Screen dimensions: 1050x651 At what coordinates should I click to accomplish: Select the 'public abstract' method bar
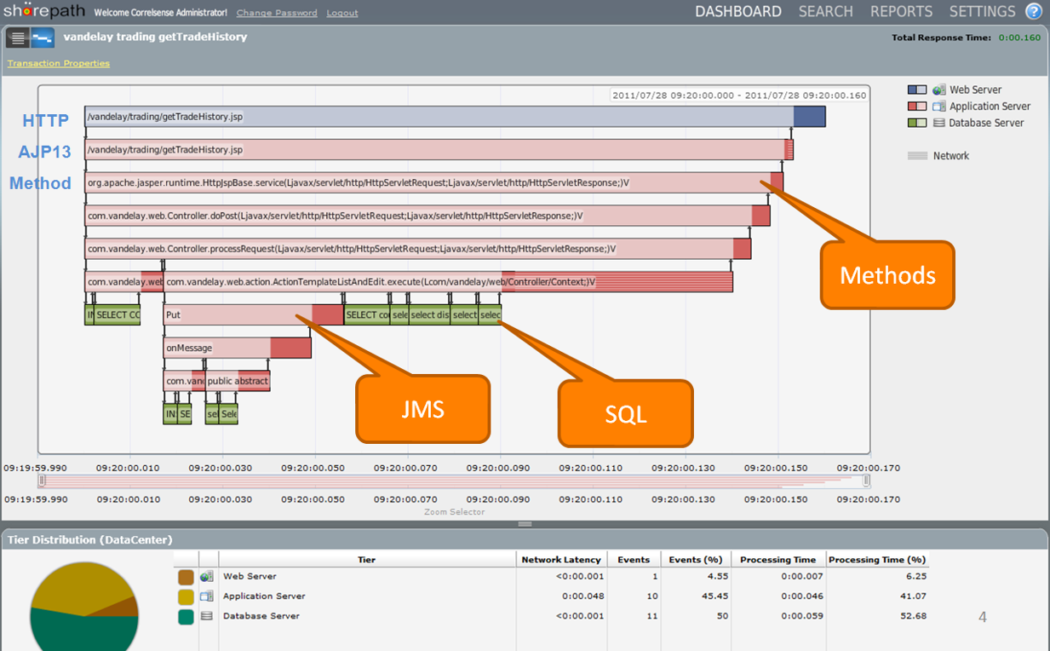(238, 382)
